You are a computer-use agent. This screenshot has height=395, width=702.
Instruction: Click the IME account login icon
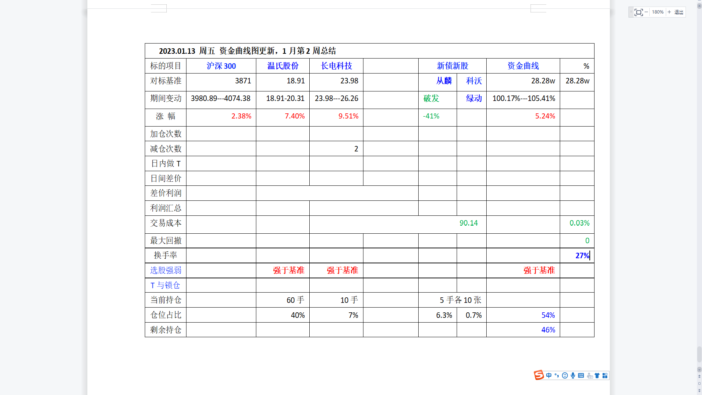[589, 376]
